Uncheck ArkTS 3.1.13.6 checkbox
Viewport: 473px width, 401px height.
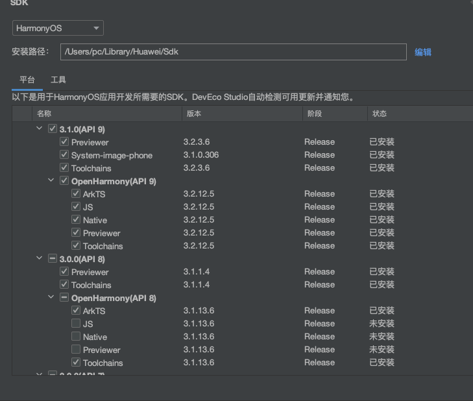(76, 310)
